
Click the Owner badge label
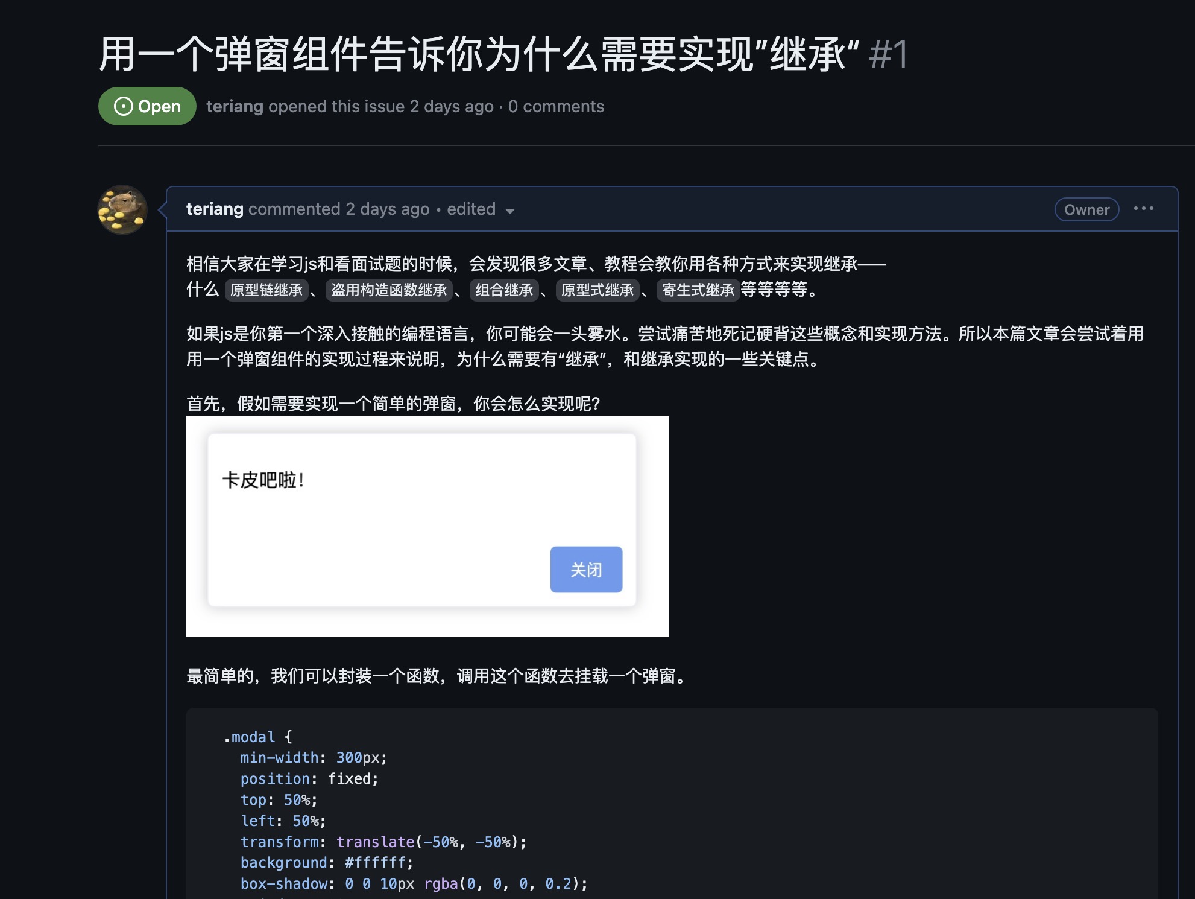click(1086, 209)
